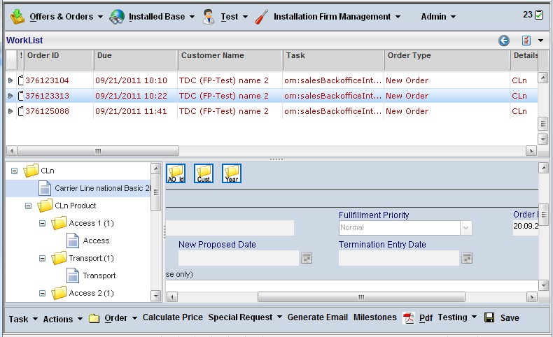Collapse the Access 1 (1) tree folder

[x=42, y=224]
